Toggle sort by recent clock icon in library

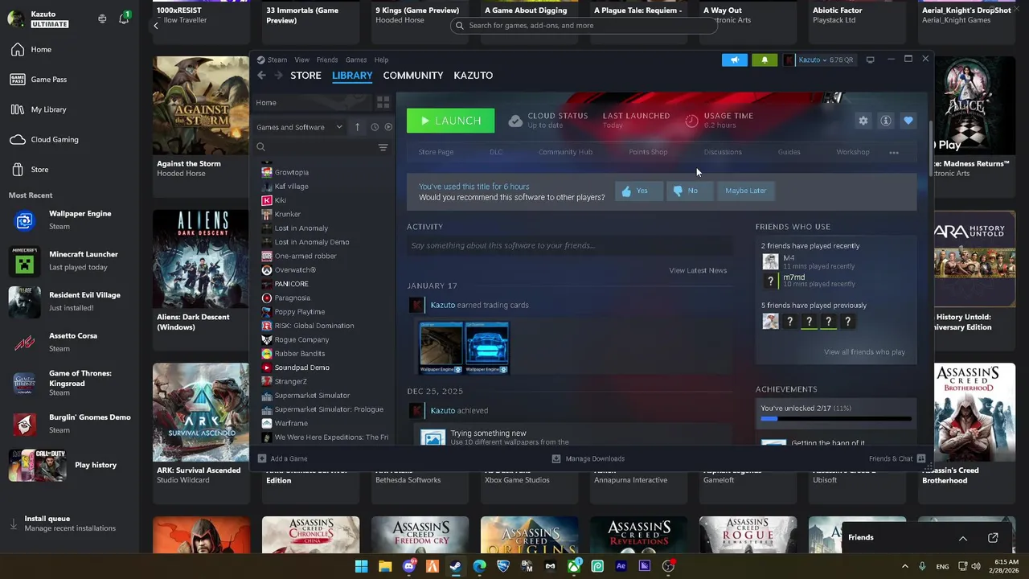point(375,127)
